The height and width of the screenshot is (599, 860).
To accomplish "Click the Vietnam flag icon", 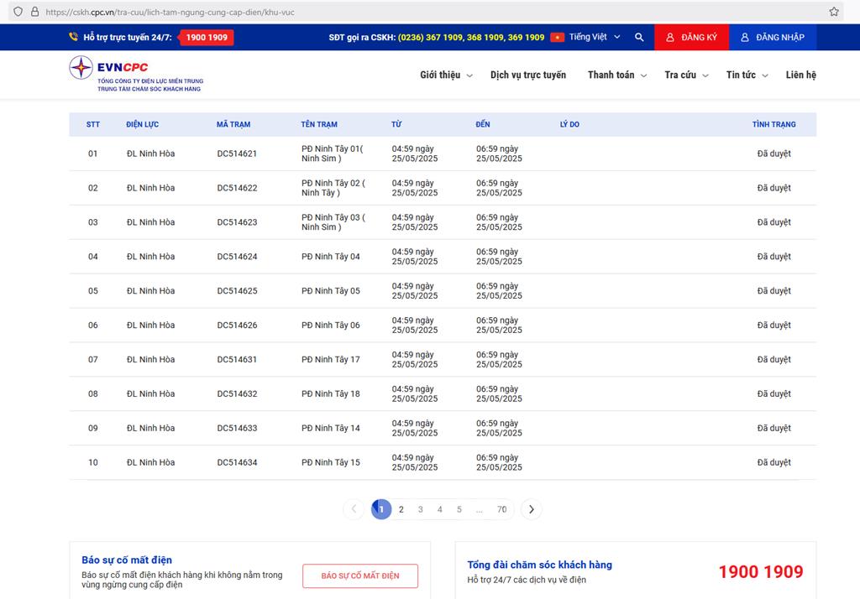I will coord(557,38).
